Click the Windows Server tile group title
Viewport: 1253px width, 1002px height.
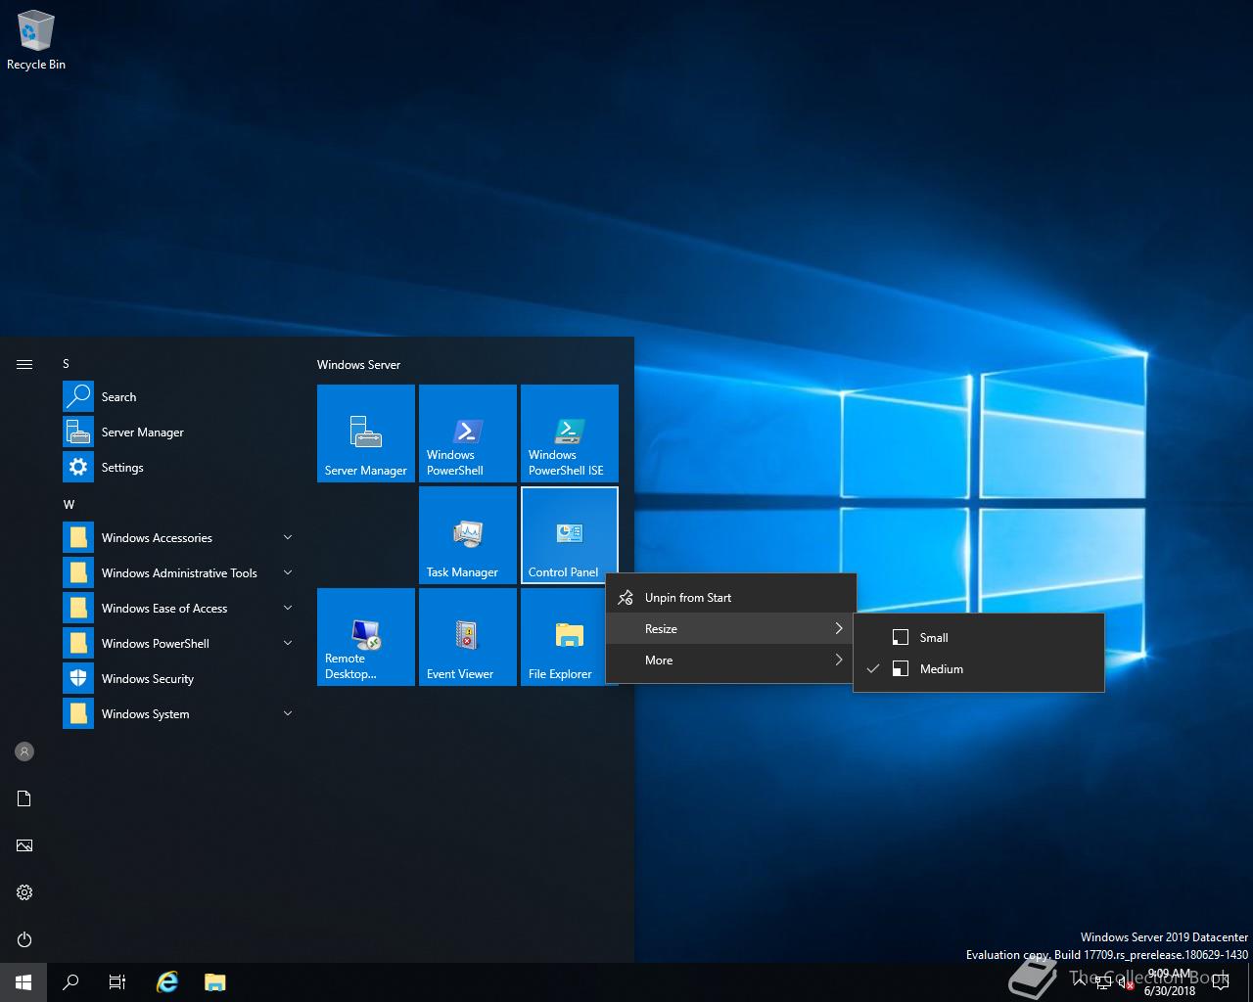(358, 364)
